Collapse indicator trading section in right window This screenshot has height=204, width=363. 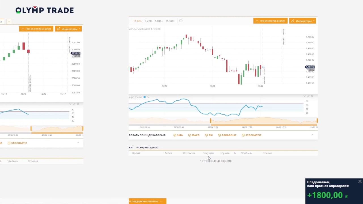click(x=313, y=135)
